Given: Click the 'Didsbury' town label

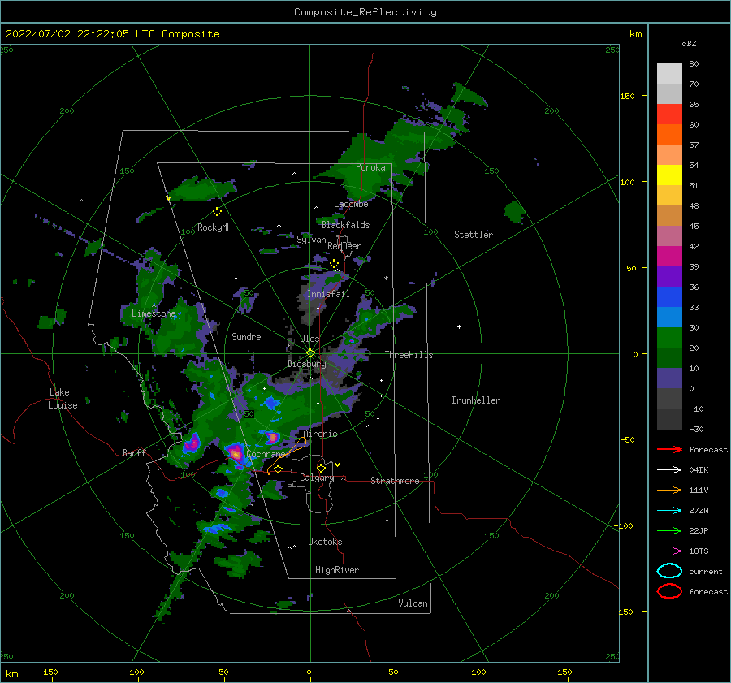Looking at the screenshot, I should click(x=307, y=364).
